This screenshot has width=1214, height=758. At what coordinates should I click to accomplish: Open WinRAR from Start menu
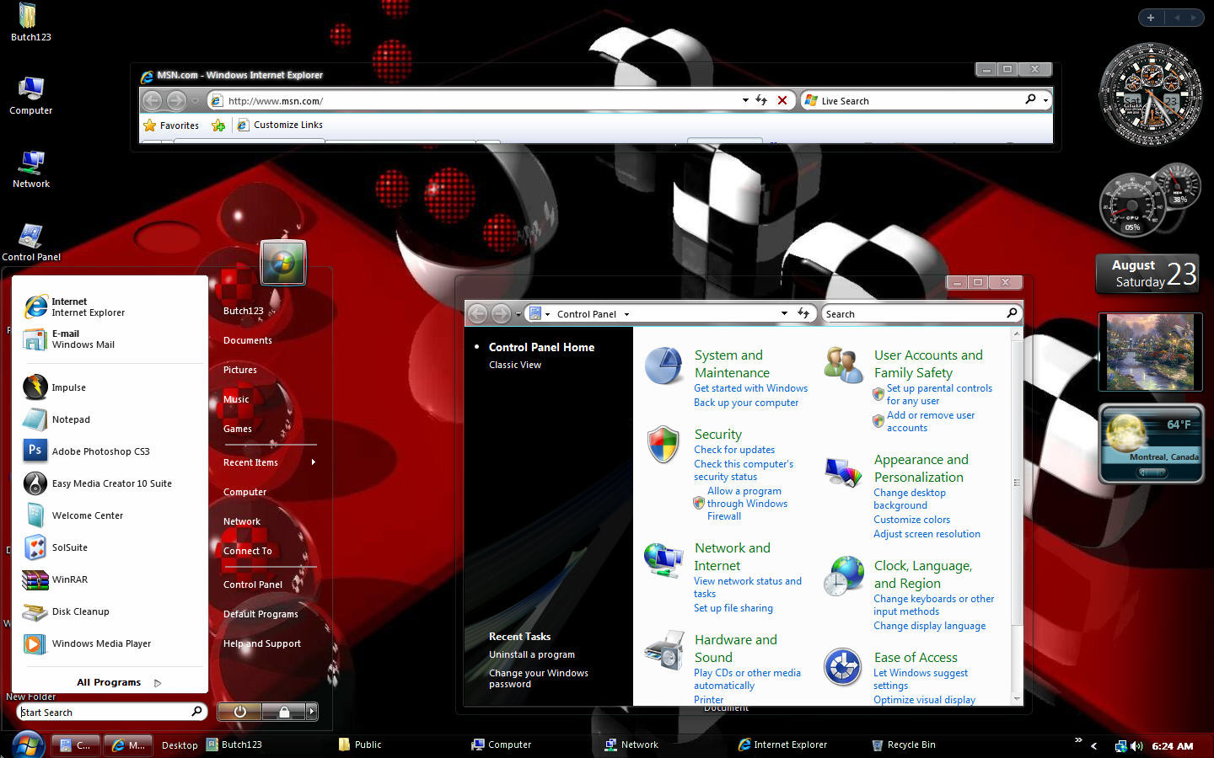[x=111, y=579]
